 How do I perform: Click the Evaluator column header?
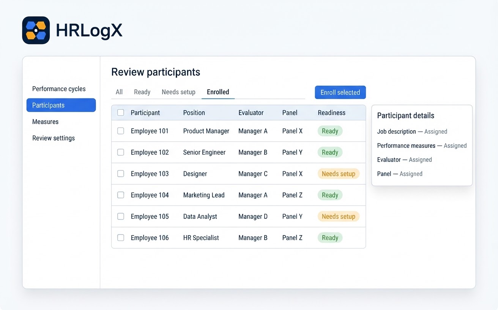coord(251,112)
